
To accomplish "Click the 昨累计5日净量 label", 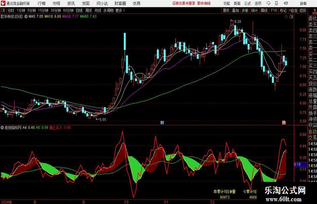I will click(x=225, y=192).
